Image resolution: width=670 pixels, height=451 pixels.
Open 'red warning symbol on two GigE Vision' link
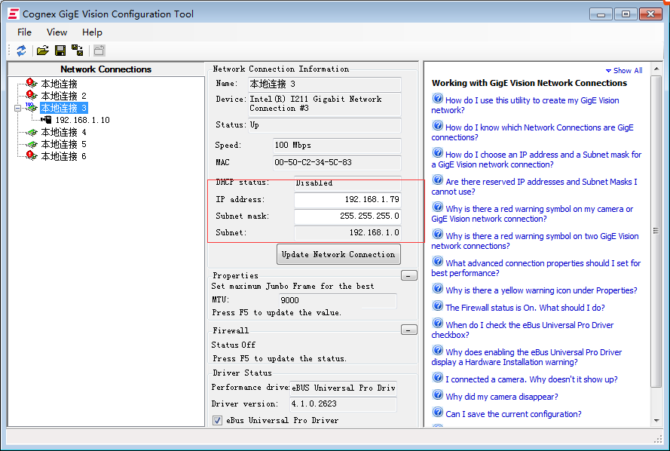pyautogui.click(x=535, y=241)
